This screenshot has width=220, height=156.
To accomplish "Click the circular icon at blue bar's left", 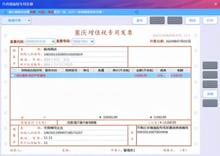I will click(5, 12).
